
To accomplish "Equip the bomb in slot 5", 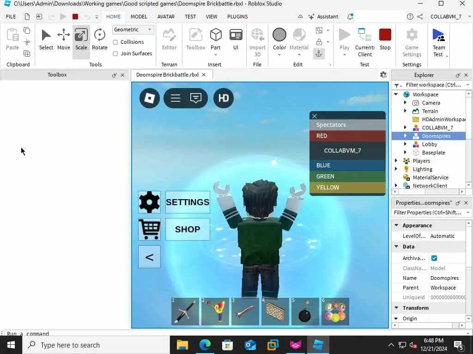I will point(305,312).
